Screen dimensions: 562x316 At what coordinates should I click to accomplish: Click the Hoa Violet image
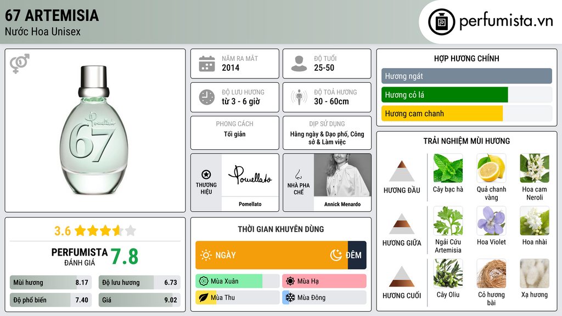coord(491,221)
